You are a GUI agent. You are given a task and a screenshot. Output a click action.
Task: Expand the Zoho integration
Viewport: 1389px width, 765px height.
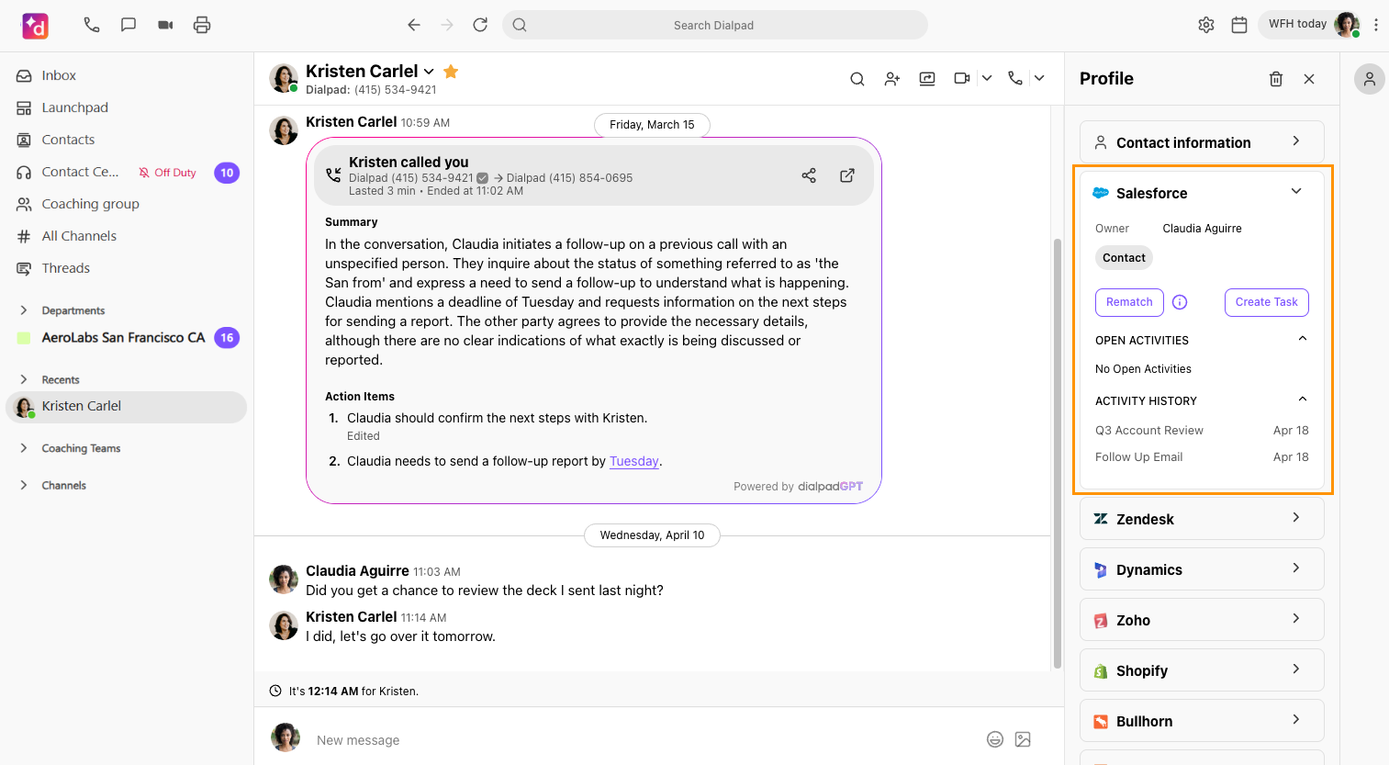click(x=1202, y=620)
